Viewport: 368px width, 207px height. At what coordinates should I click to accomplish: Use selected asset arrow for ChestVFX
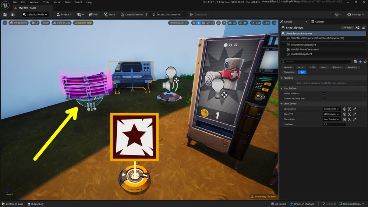pos(344,114)
